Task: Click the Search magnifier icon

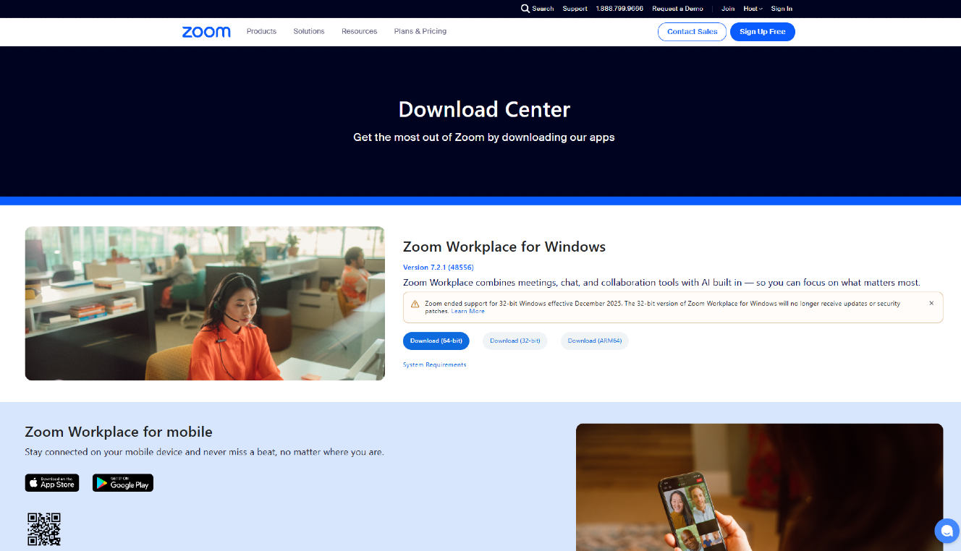Action: pyautogui.click(x=525, y=9)
